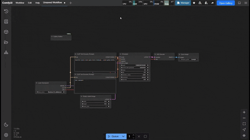Viewport: 250px width, 140px height.
Task: Adjust the steps value widget
Action: tap(135, 70)
